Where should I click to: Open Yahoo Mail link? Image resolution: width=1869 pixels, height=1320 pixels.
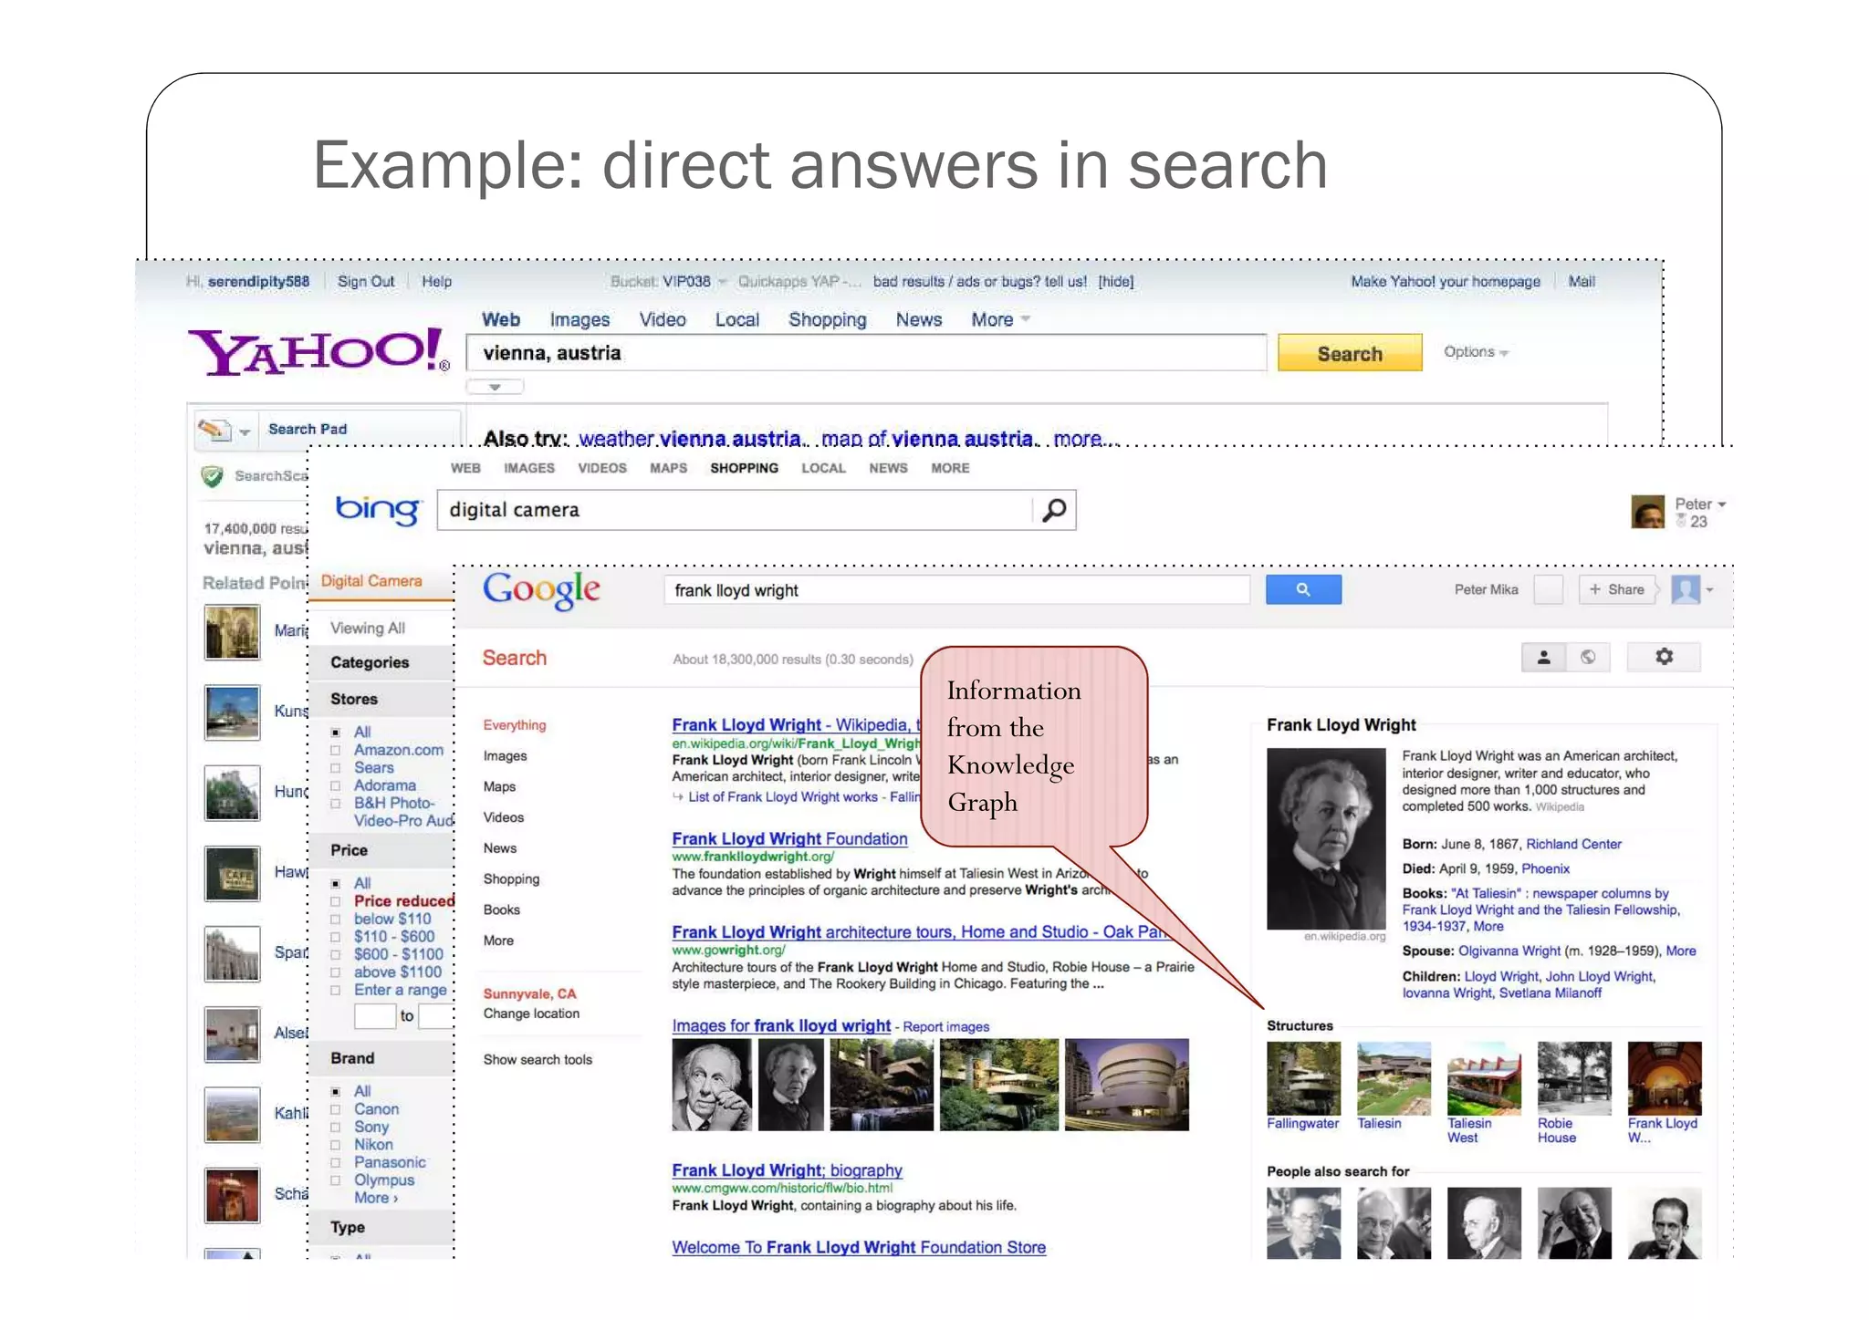click(x=1582, y=281)
